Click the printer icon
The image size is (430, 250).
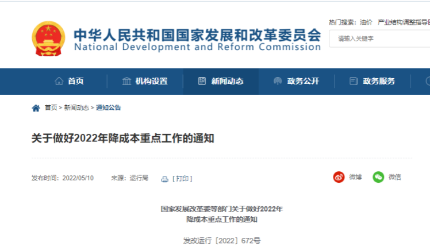click(x=165, y=179)
